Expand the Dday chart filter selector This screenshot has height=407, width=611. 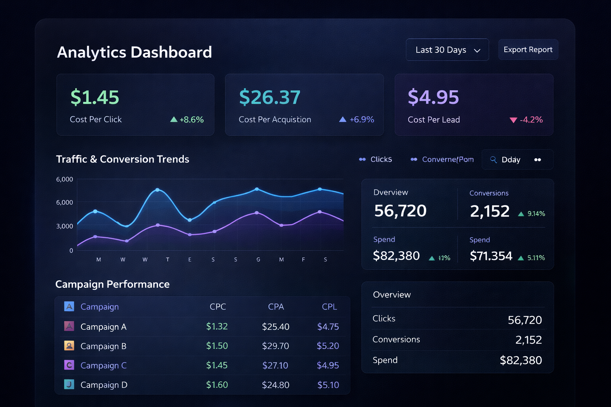point(511,159)
